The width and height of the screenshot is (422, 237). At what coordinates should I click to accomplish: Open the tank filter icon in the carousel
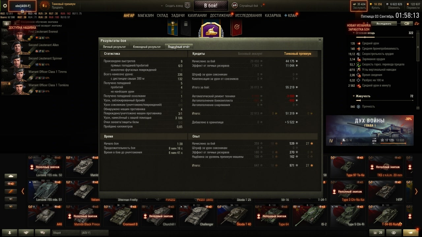11,176
